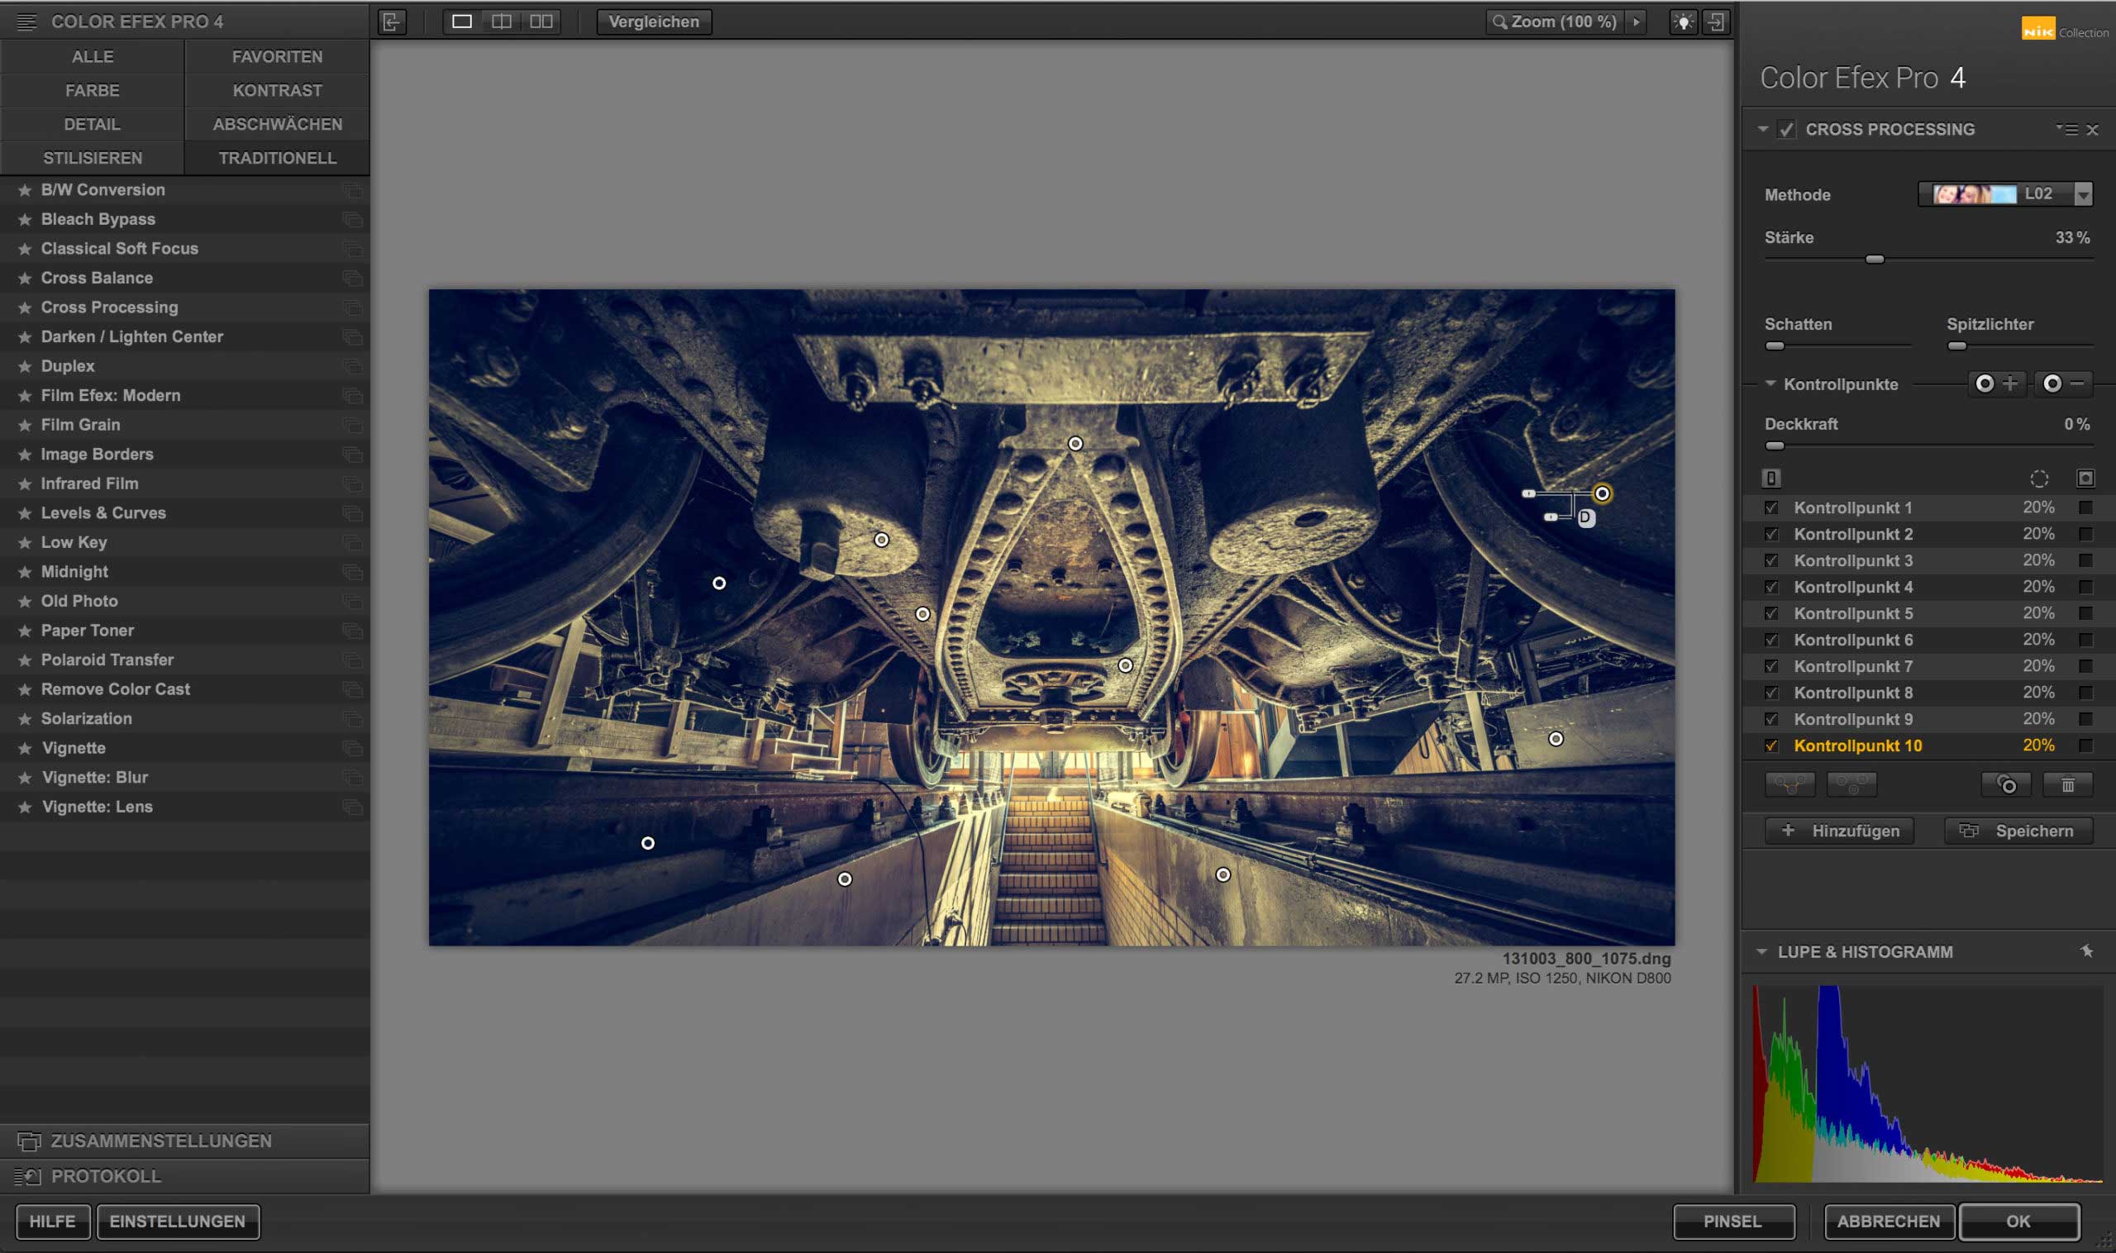
Task: Collapse the Lupe & Histogramm panel
Action: pyautogui.click(x=1761, y=952)
